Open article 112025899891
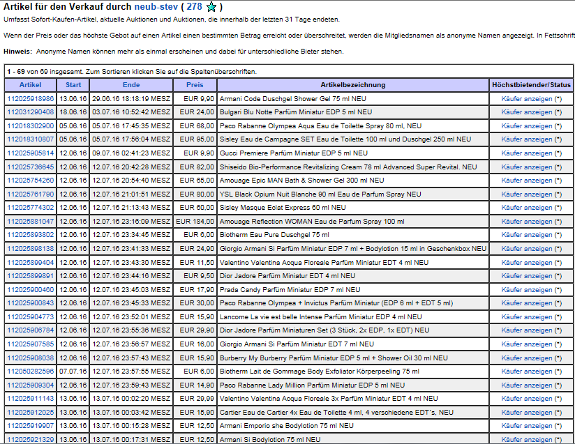Image resolution: width=575 pixels, height=444 pixels. (31, 275)
